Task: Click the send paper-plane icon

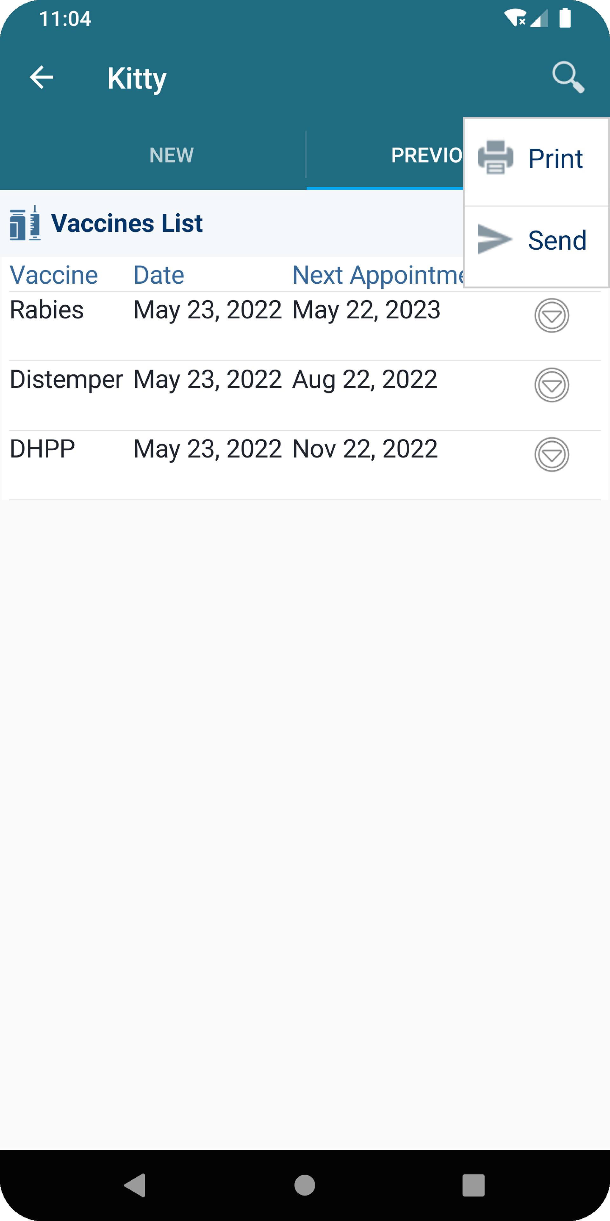Action: [495, 239]
